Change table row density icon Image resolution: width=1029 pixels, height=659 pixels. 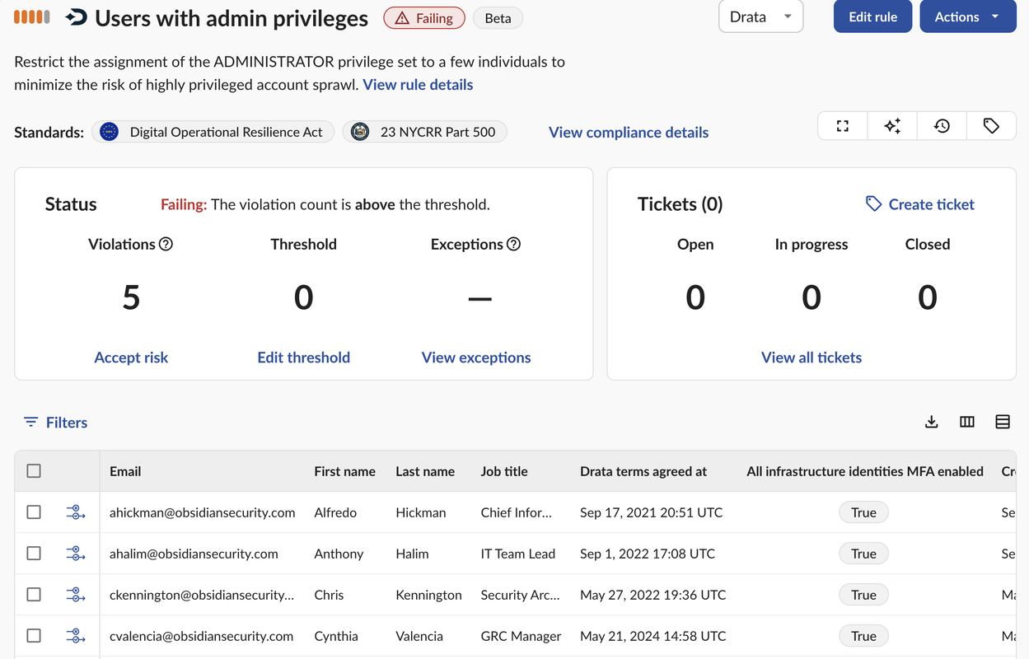pyautogui.click(x=1003, y=422)
